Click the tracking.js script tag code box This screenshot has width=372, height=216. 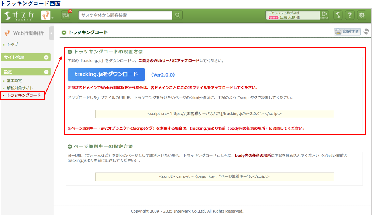pos(214,114)
